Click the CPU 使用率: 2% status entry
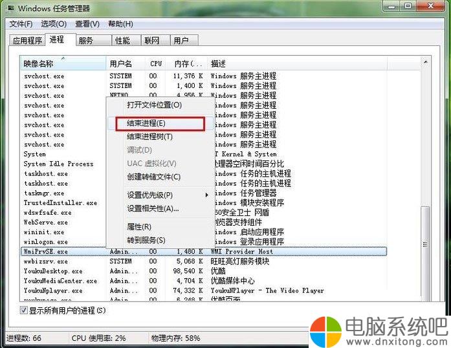Image resolution: width=451 pixels, height=348 pixels. (x=98, y=338)
